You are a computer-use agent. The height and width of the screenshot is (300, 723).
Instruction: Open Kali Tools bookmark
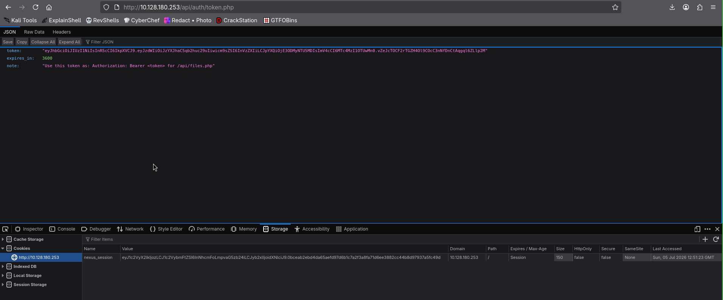[x=20, y=20]
